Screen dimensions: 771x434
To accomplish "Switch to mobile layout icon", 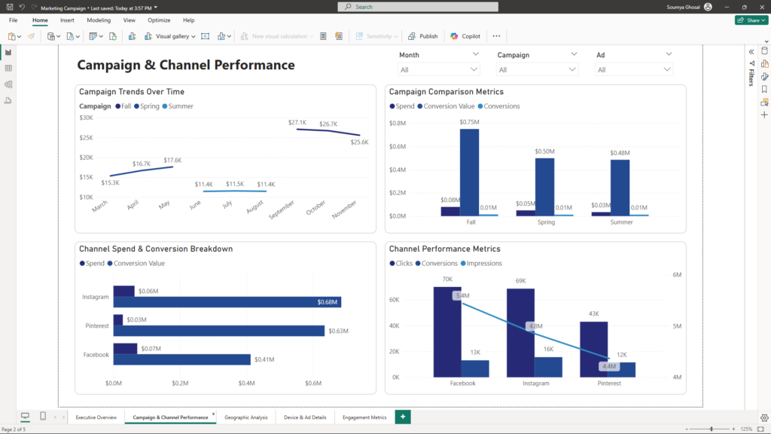I will [43, 417].
